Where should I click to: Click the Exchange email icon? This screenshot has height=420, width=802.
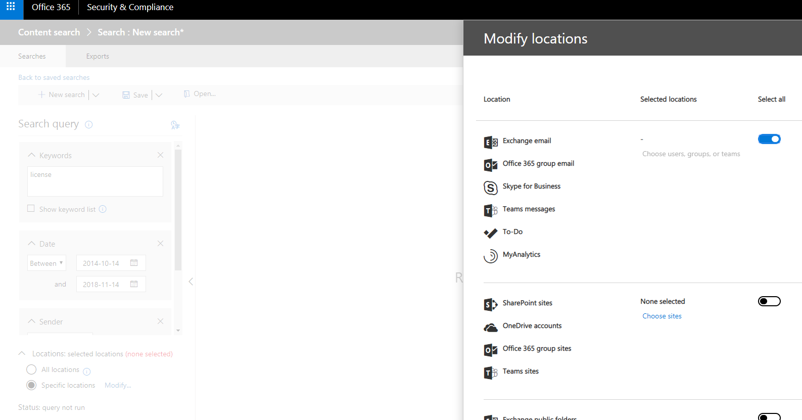[490, 142]
